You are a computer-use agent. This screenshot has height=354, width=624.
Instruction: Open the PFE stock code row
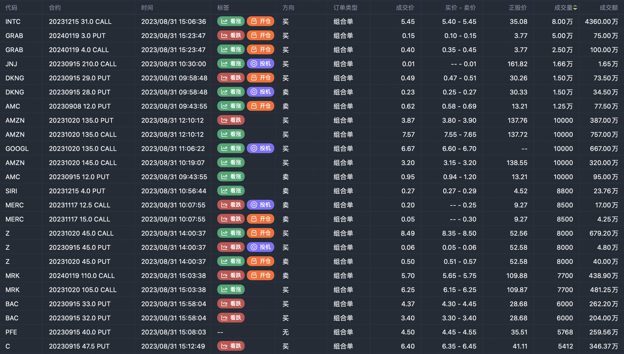pyautogui.click(x=11, y=332)
